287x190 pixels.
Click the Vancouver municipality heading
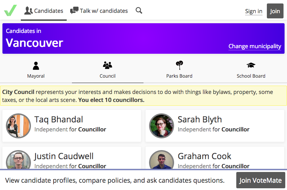35,43
